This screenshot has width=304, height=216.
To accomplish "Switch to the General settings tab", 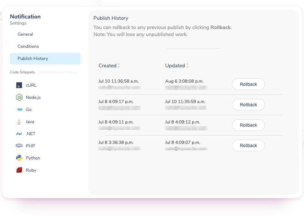I will click(25, 34).
